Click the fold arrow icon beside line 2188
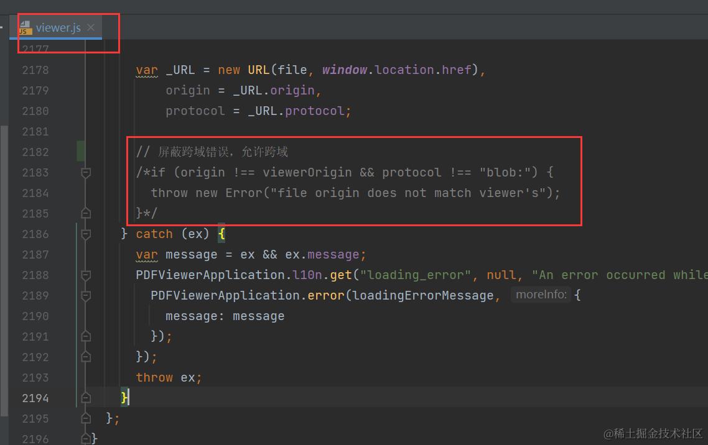This screenshot has height=445, width=708. pyautogui.click(x=86, y=275)
